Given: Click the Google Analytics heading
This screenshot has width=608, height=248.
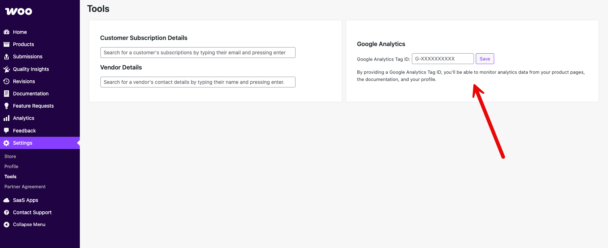Looking at the screenshot, I should pos(381,44).
